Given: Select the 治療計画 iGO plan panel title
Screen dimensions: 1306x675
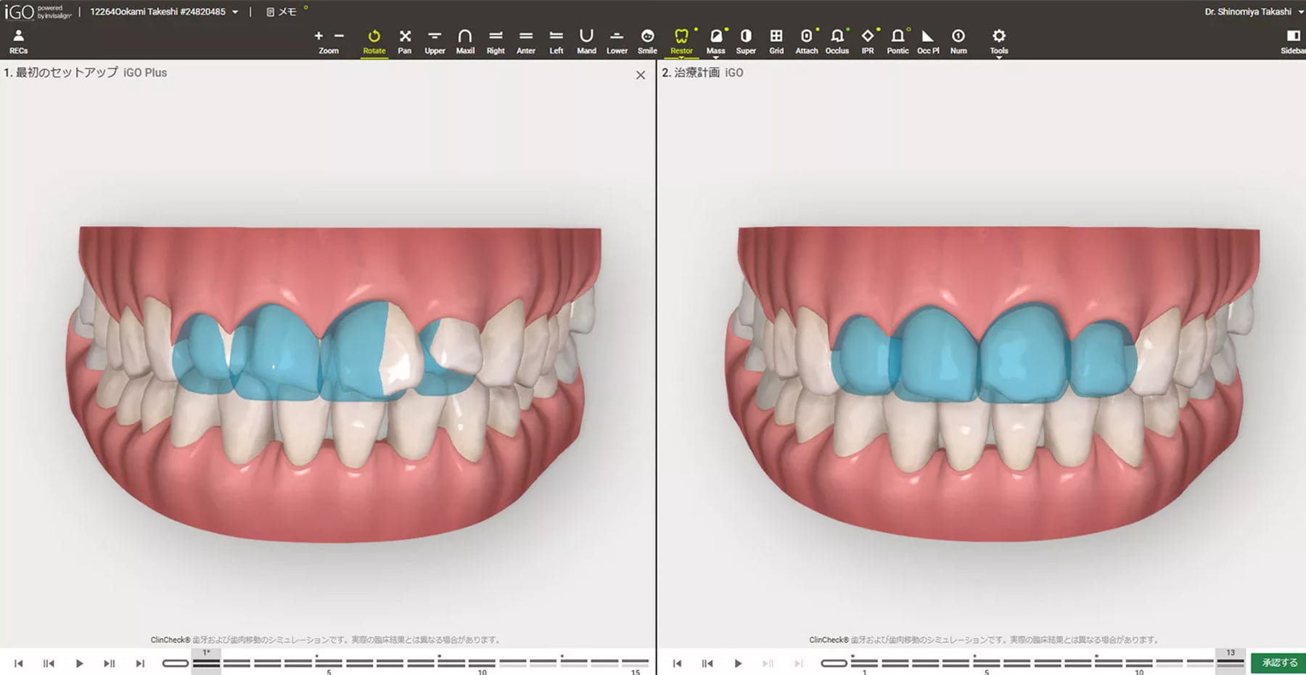Looking at the screenshot, I should tap(702, 73).
